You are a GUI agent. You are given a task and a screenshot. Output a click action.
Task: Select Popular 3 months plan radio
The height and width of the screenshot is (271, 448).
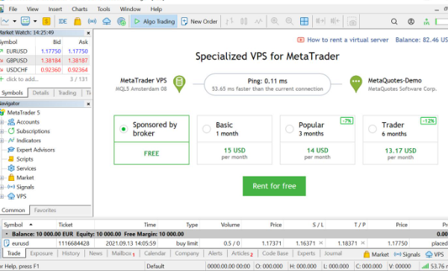coord(290,129)
